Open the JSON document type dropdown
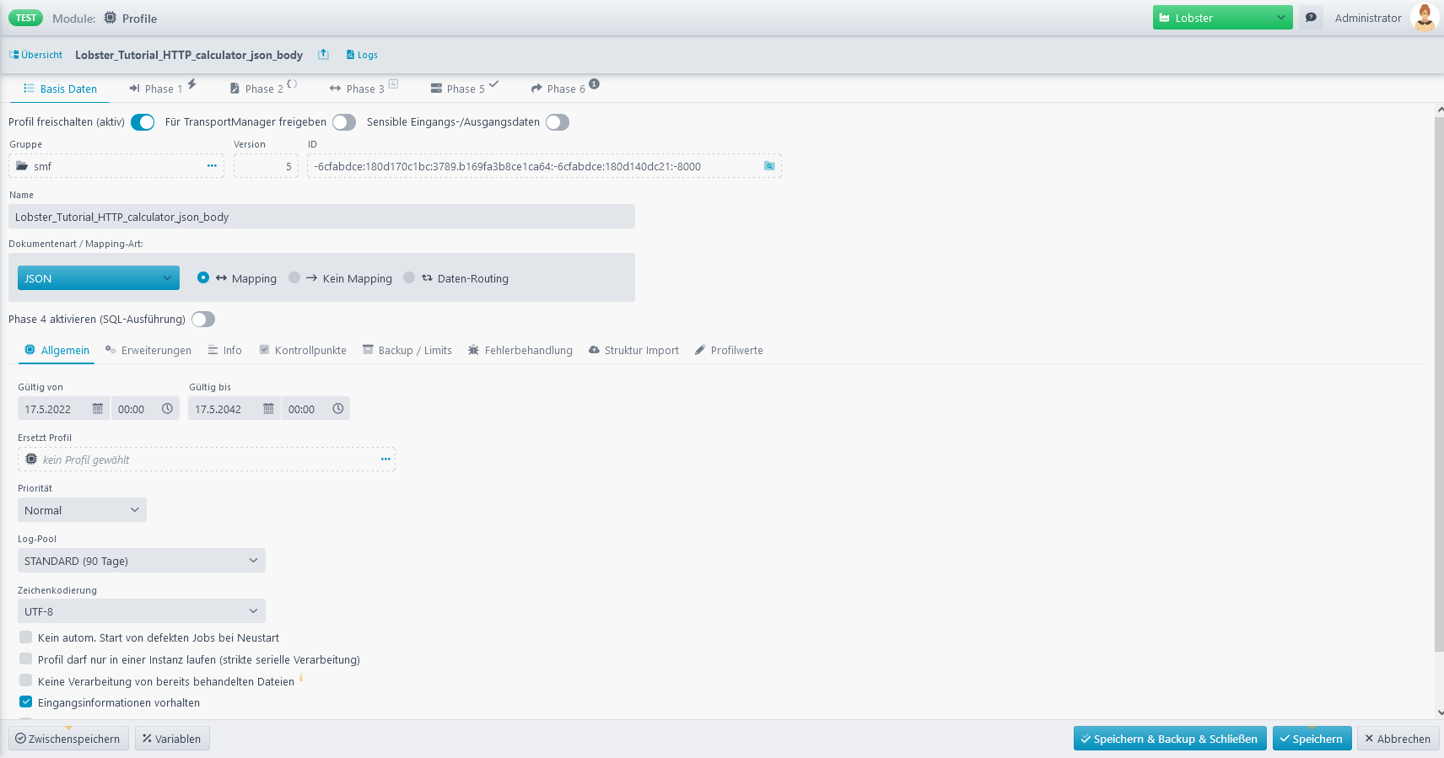This screenshot has height=758, width=1444. coord(98,278)
